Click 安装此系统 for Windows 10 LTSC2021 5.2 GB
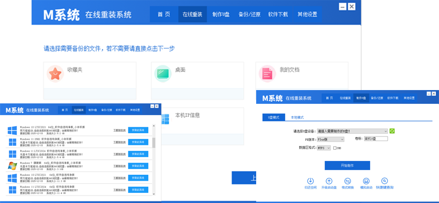The image size is (439, 203). pyautogui.click(x=138, y=130)
